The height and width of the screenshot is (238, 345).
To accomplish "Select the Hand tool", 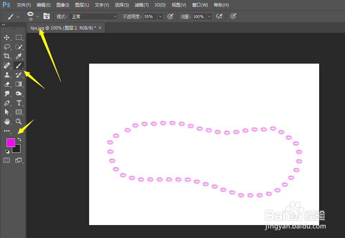I will coord(7,122).
